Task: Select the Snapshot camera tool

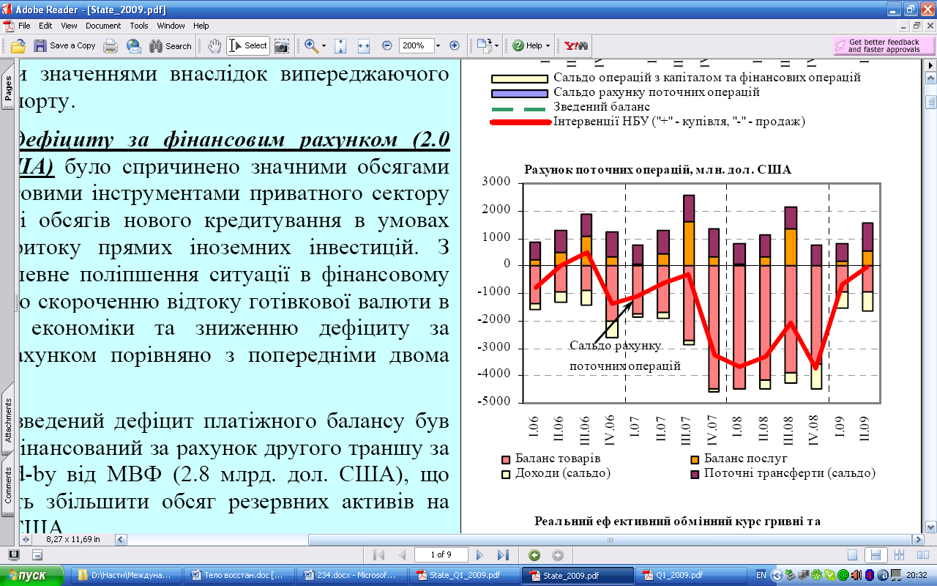Action: (x=281, y=45)
